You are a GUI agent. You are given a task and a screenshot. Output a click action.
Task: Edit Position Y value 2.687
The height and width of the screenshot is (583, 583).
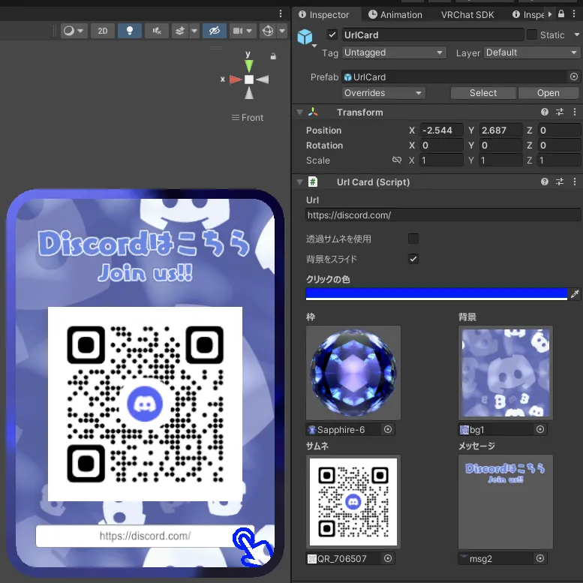coord(500,131)
